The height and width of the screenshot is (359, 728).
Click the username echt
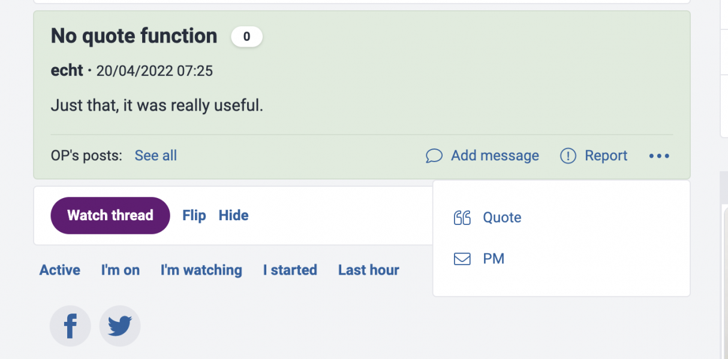pos(66,70)
